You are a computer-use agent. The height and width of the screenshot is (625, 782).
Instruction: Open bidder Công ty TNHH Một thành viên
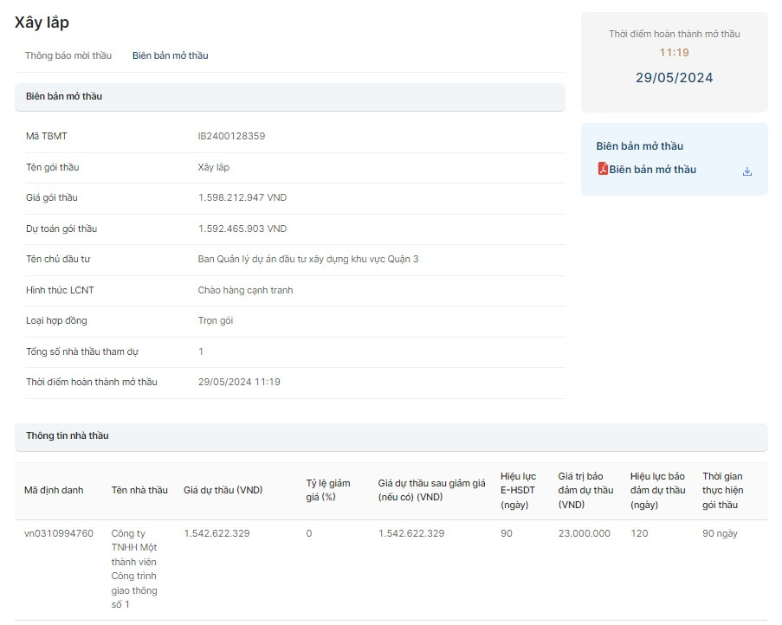[134, 569]
